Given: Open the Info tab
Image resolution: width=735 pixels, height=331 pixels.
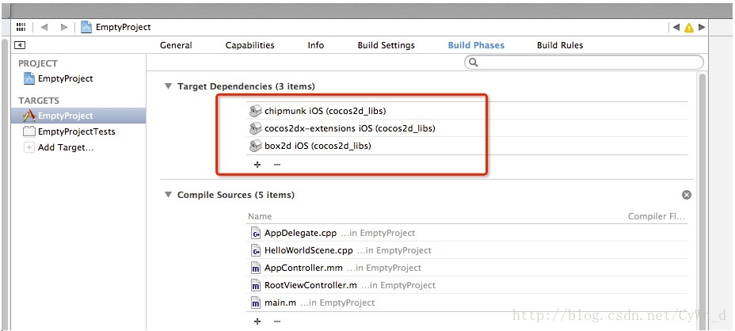Looking at the screenshot, I should [315, 45].
